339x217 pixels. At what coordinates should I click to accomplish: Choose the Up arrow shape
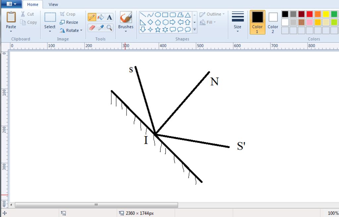(x=188, y=22)
